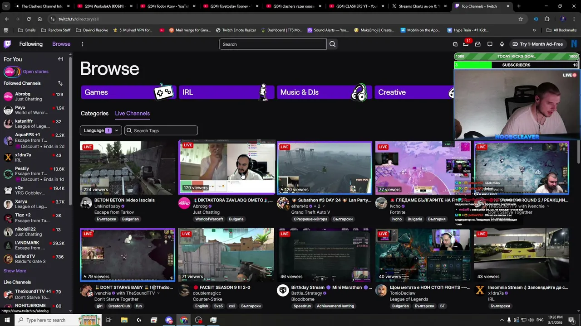Viewport: 581px width, 326px height.
Task: Open the Battle_Strategy channel avatar
Action: coord(283,290)
